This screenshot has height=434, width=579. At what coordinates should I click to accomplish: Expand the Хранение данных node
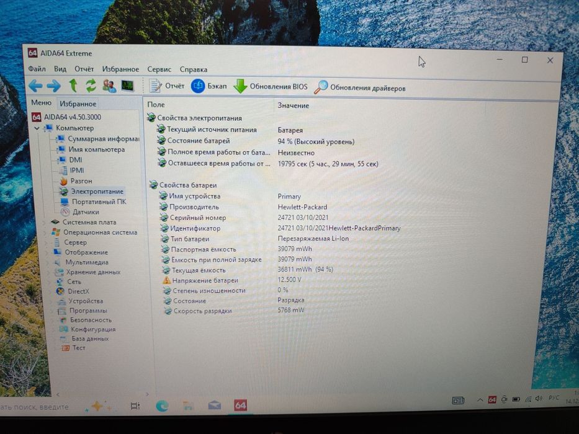pos(49,272)
